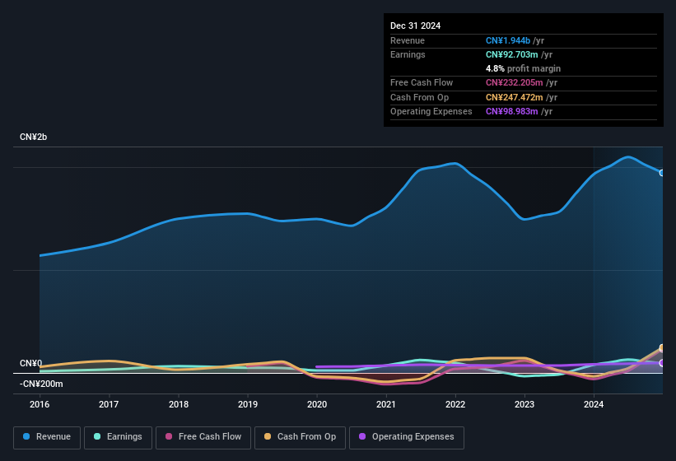The width and height of the screenshot is (676, 461).
Task: Click the 2024 x-axis label
Action: click(x=594, y=404)
